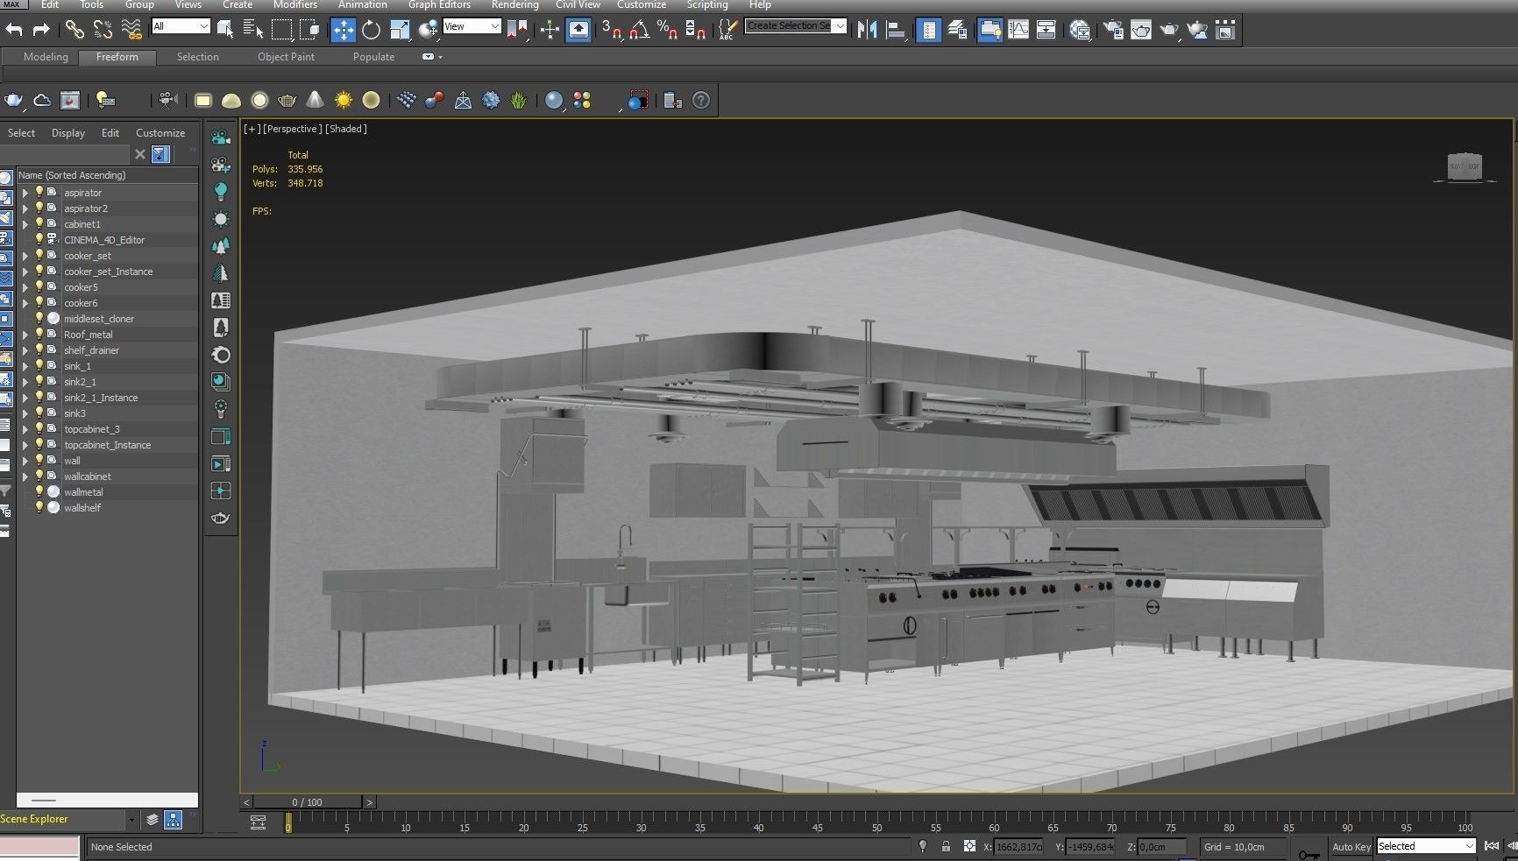The width and height of the screenshot is (1518, 861).
Task: Open the Animation menu
Action: [x=362, y=4]
